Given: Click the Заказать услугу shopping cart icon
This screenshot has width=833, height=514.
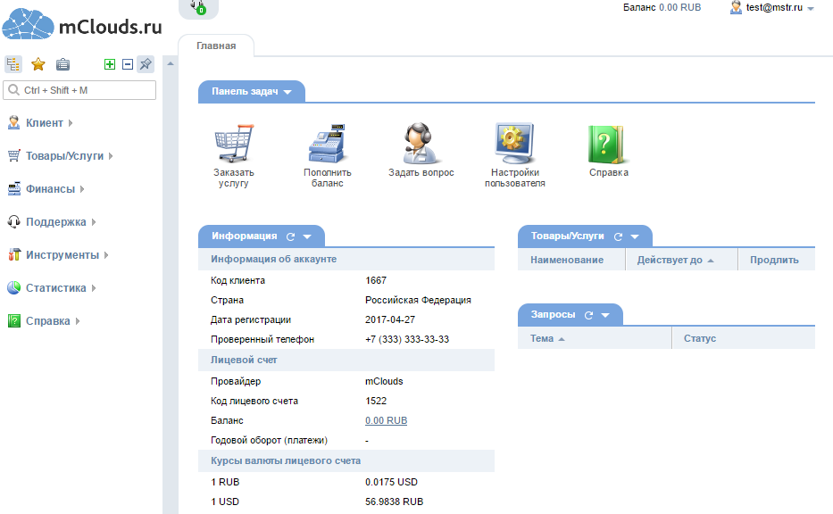Looking at the screenshot, I should pos(234,144).
